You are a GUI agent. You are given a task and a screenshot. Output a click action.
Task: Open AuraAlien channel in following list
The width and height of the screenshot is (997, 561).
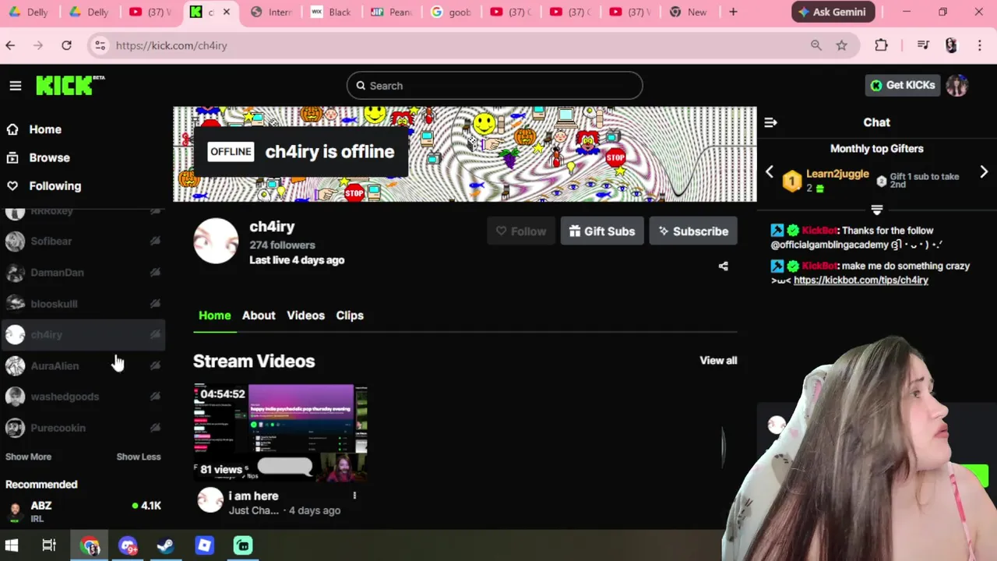pyautogui.click(x=83, y=365)
